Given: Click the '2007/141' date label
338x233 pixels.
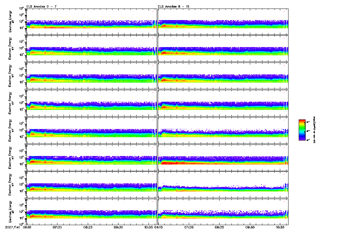Looking at the screenshot, I should tap(13, 227).
